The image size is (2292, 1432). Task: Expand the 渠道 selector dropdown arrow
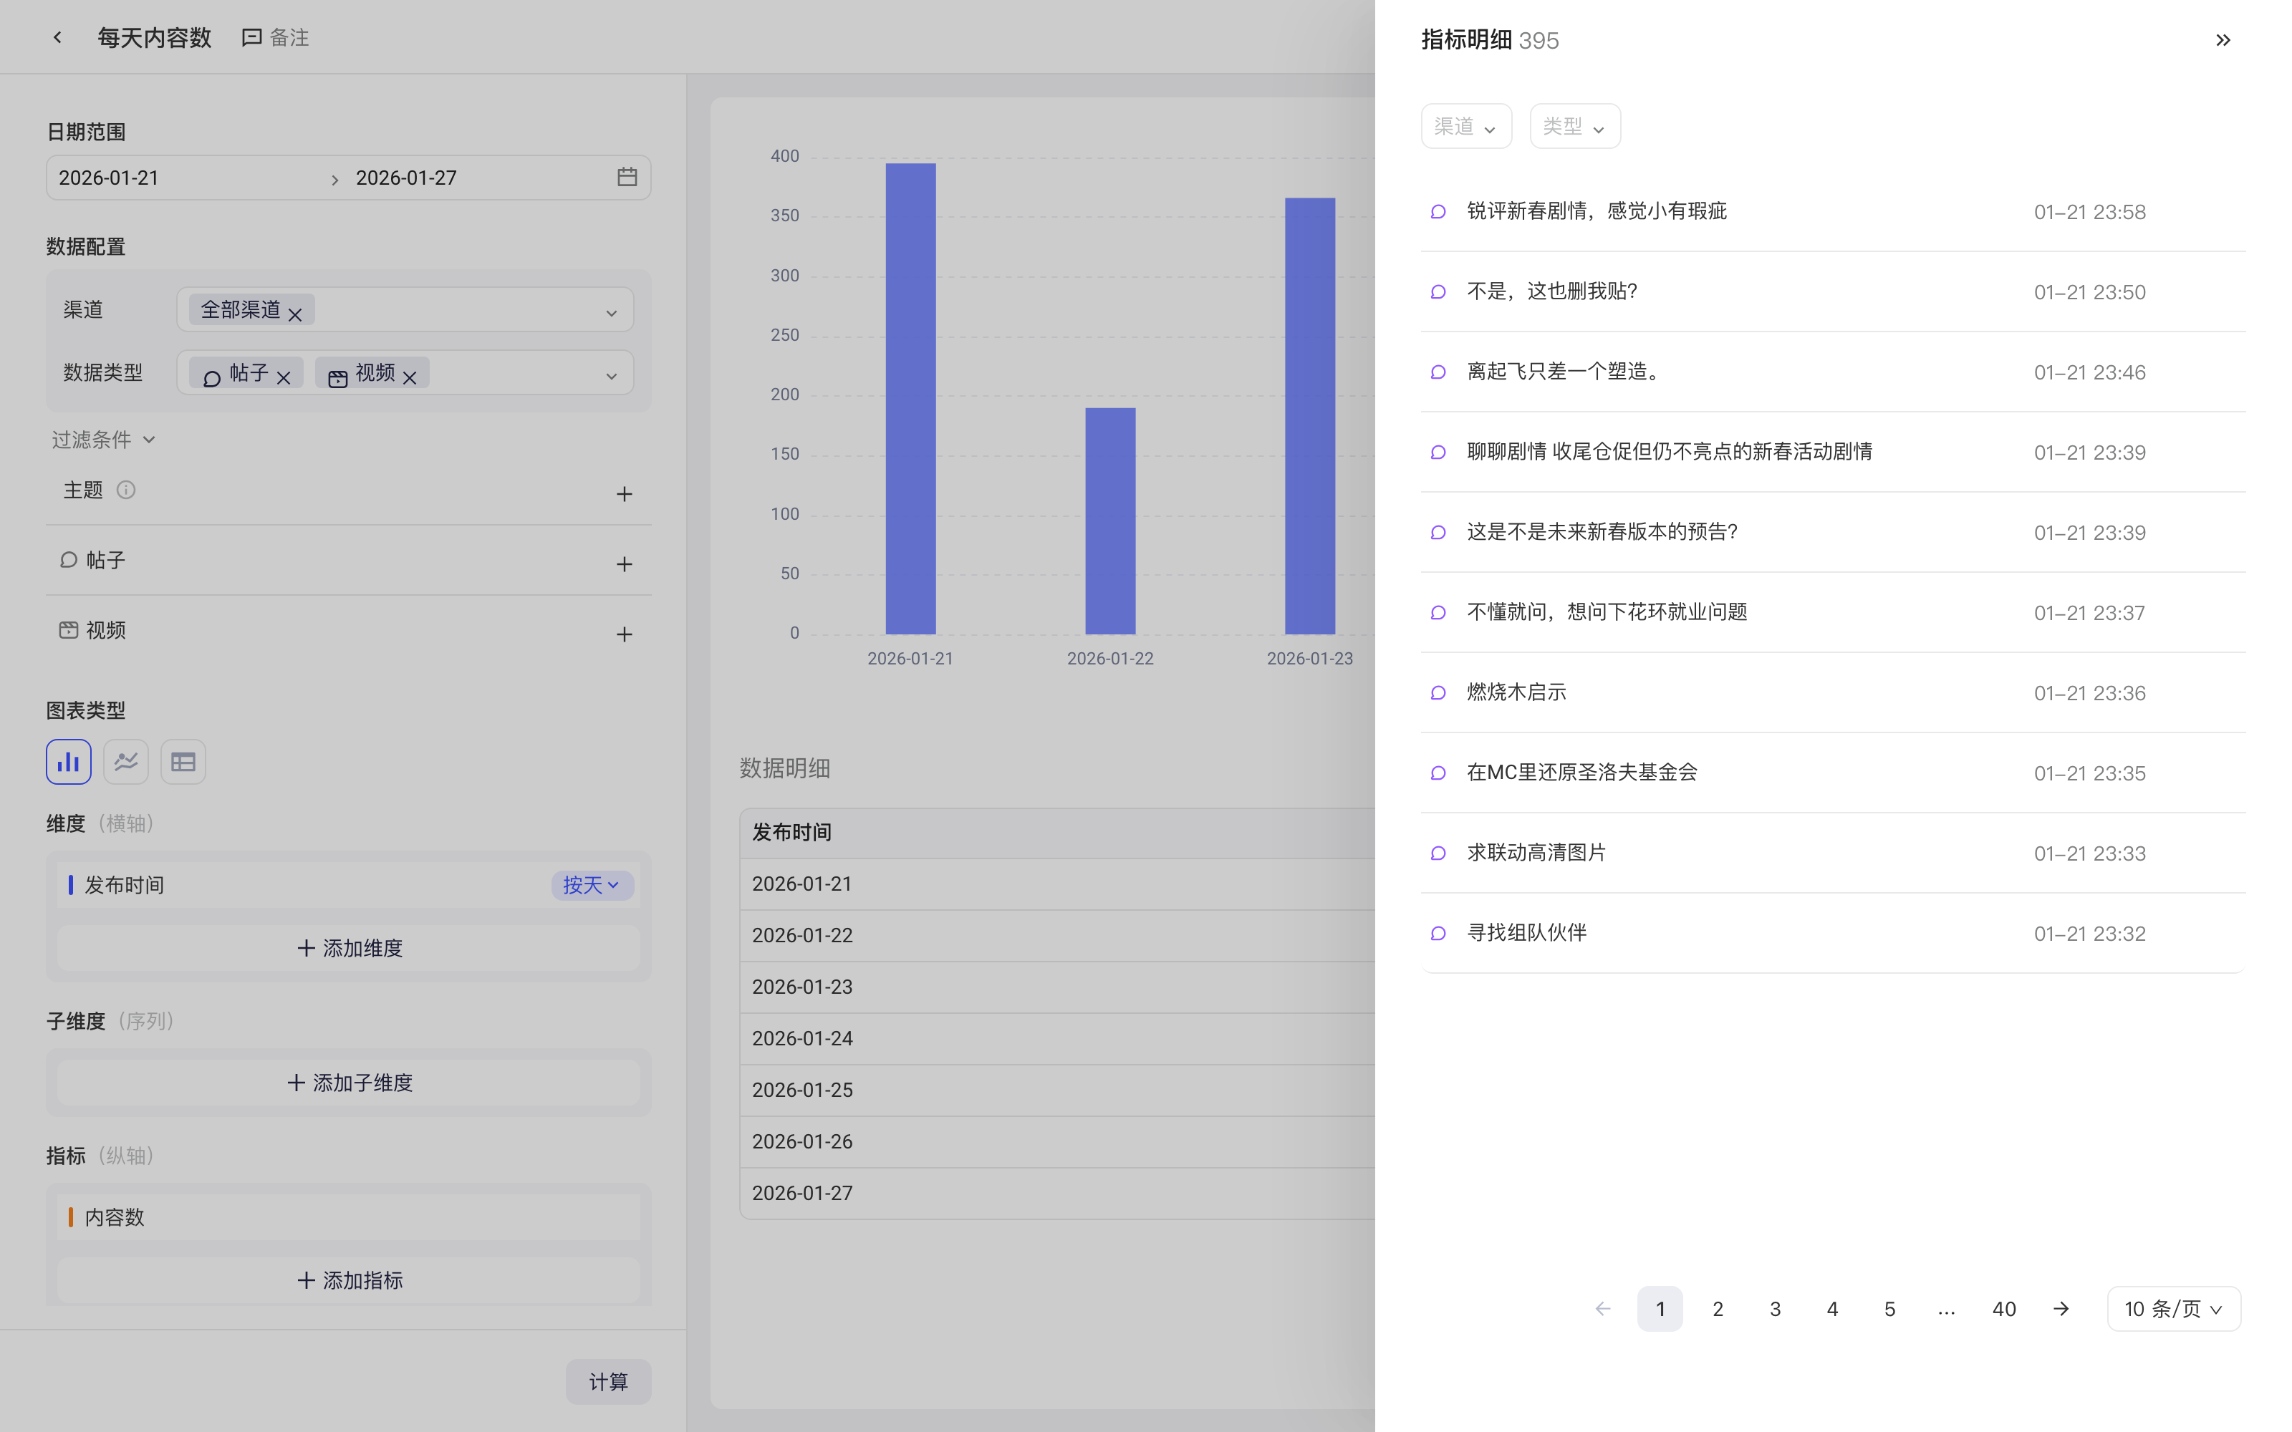[x=612, y=313]
